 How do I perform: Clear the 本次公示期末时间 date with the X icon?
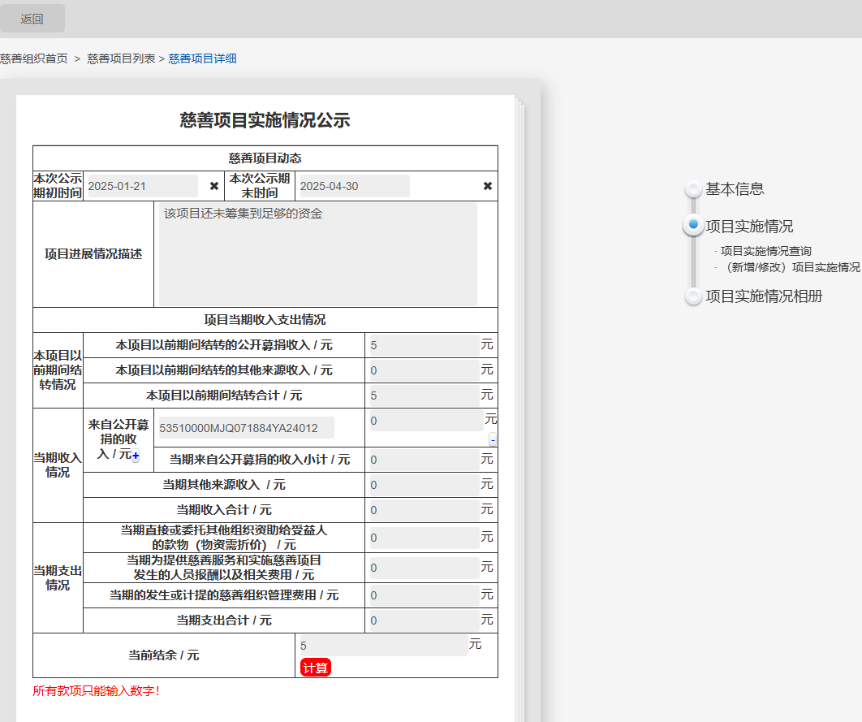488,186
